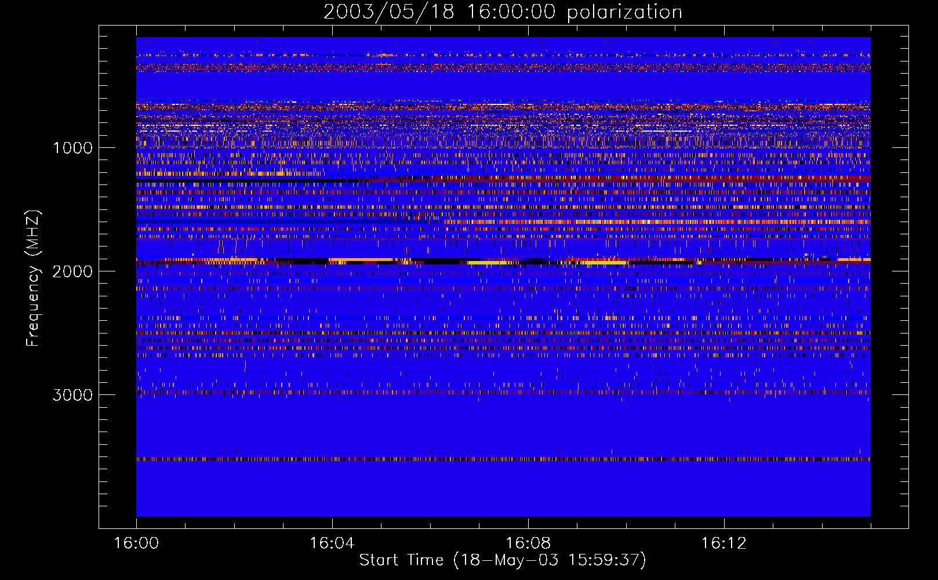Click the 16:00 time axis label
938x580 pixels.
(x=136, y=543)
